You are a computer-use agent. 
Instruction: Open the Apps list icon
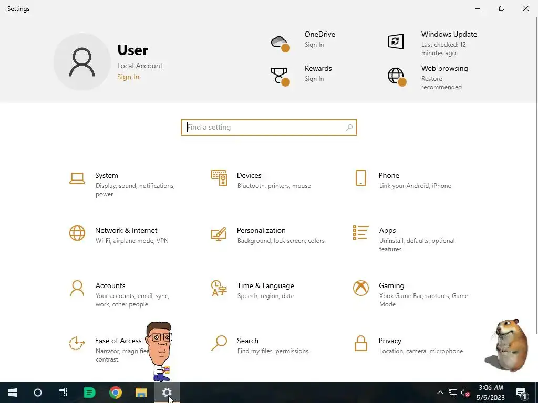360,232
